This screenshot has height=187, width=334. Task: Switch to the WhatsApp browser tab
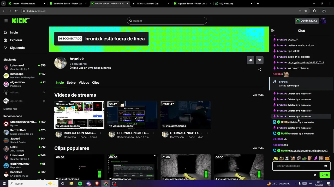click(234, 4)
